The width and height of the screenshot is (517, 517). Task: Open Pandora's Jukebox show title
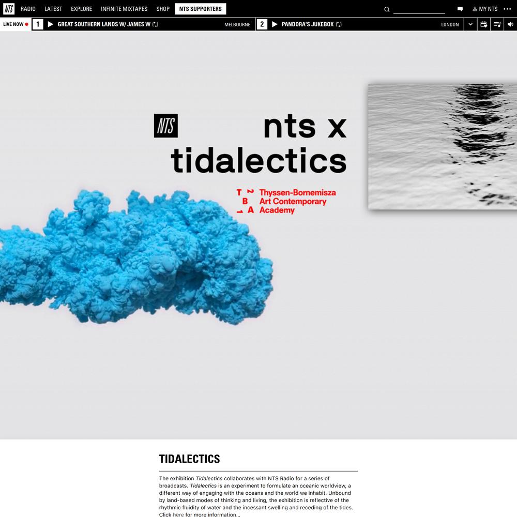pos(308,24)
